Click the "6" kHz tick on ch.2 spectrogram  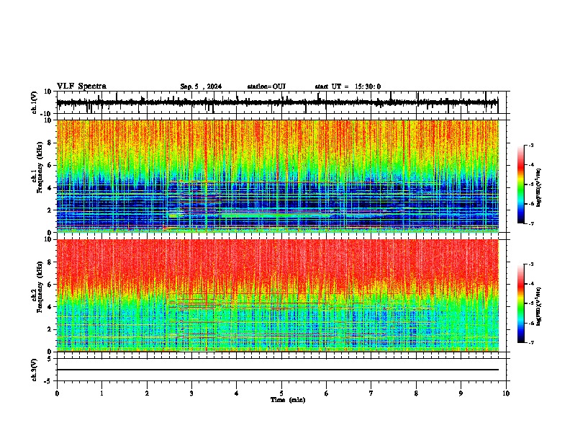click(x=50, y=285)
